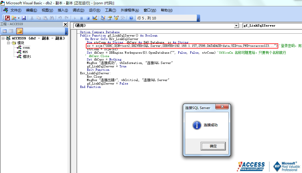
Task: Click the gf_LinkSqlServer procedure combo box
Action: click(x=272, y=25)
